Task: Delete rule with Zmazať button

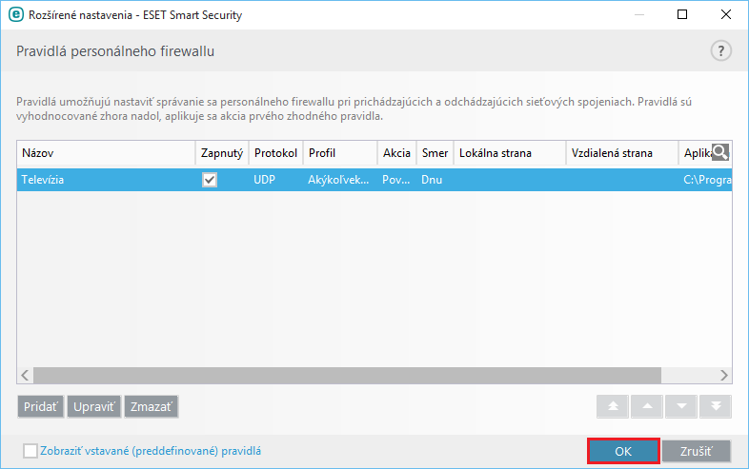Action: tap(152, 406)
